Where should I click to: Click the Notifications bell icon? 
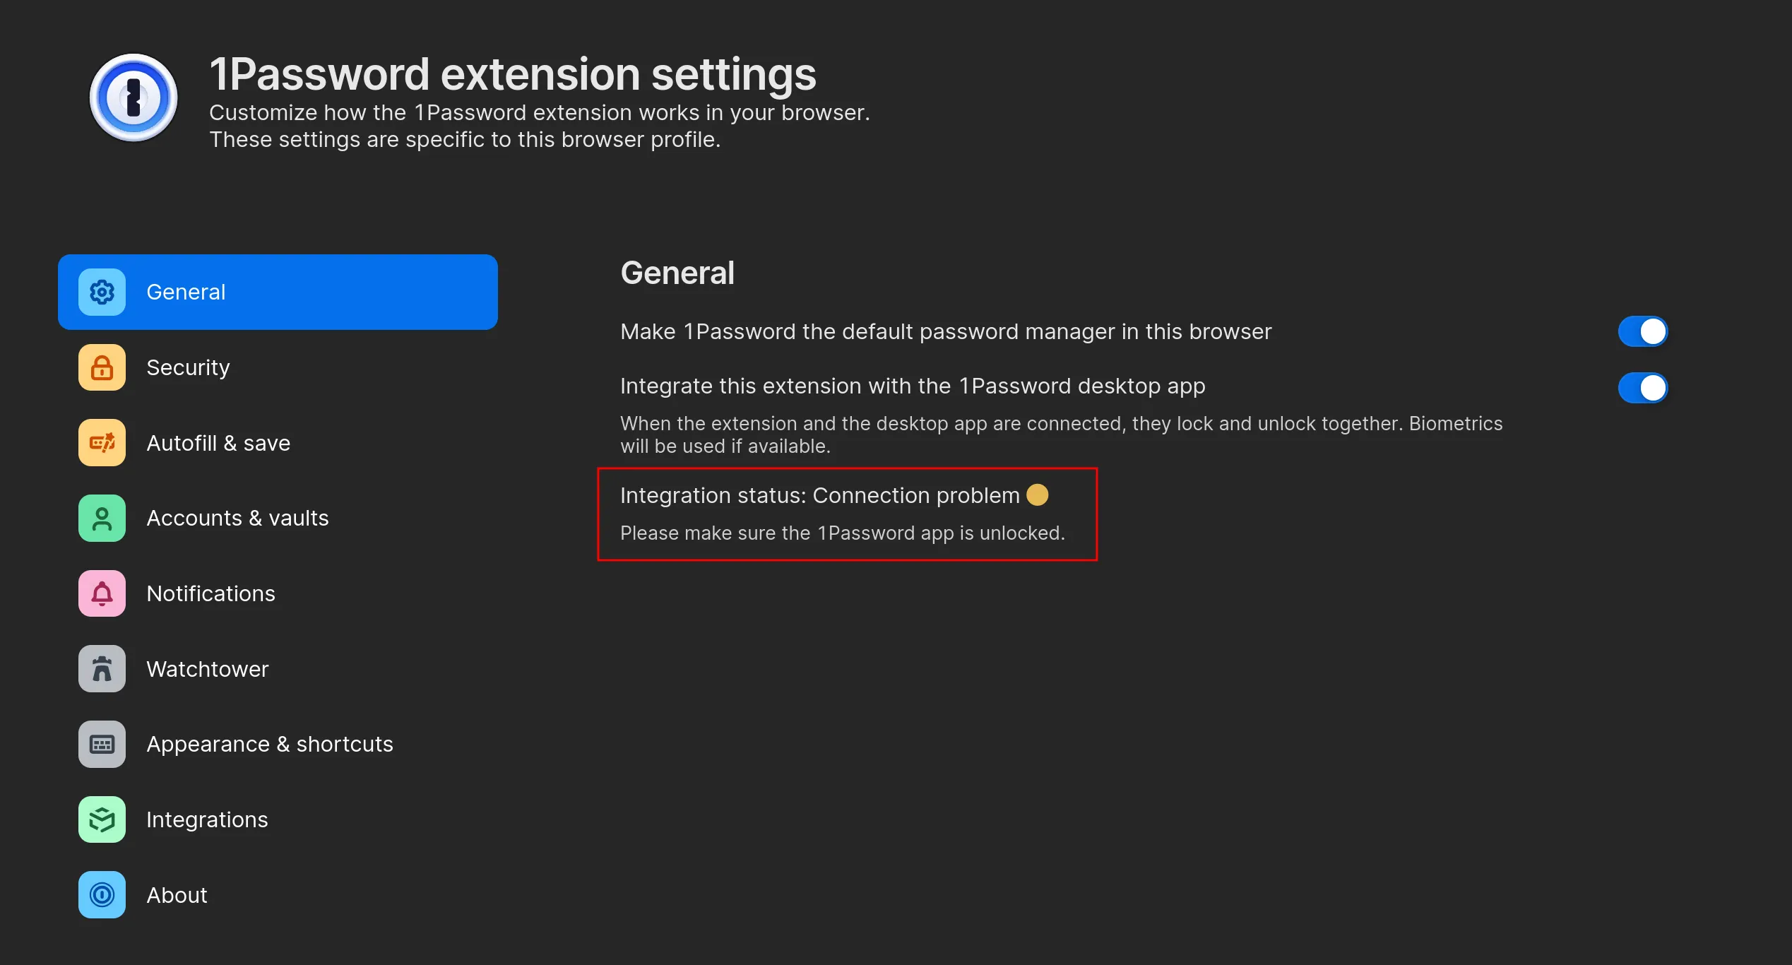[102, 593]
